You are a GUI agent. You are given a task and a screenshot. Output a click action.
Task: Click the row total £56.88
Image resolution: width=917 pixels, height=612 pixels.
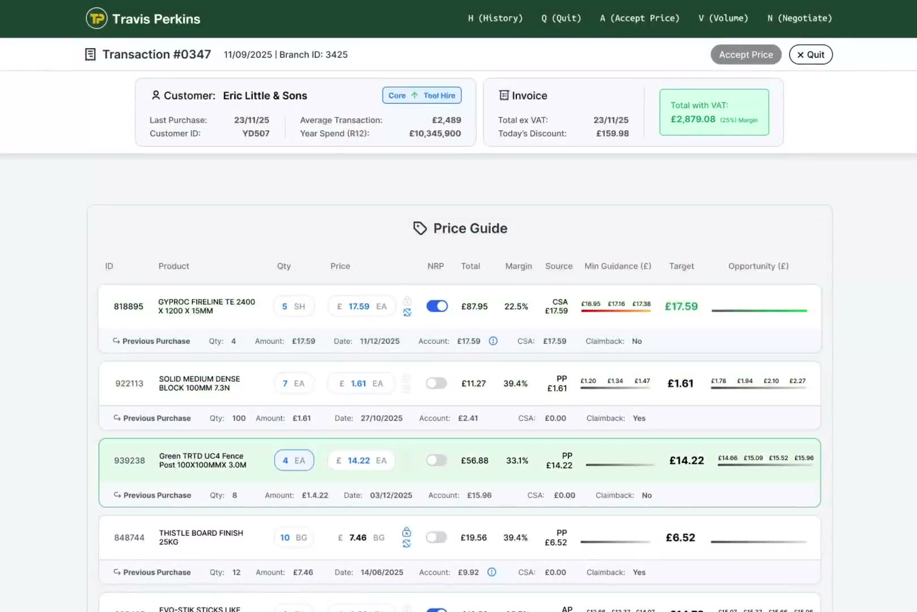[474, 460]
